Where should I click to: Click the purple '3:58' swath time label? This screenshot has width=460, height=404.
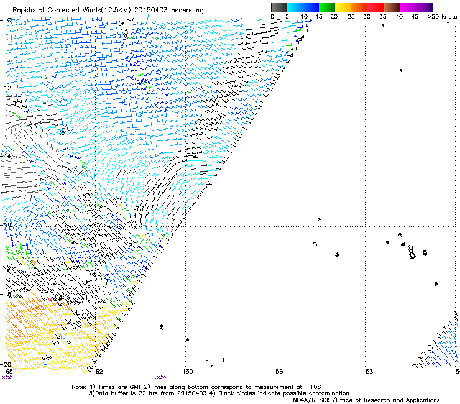tap(6, 377)
